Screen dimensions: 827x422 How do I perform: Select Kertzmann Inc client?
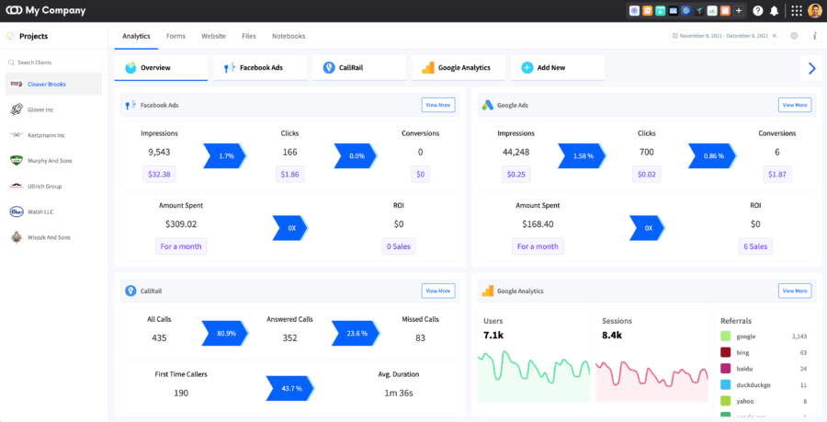[x=53, y=135]
